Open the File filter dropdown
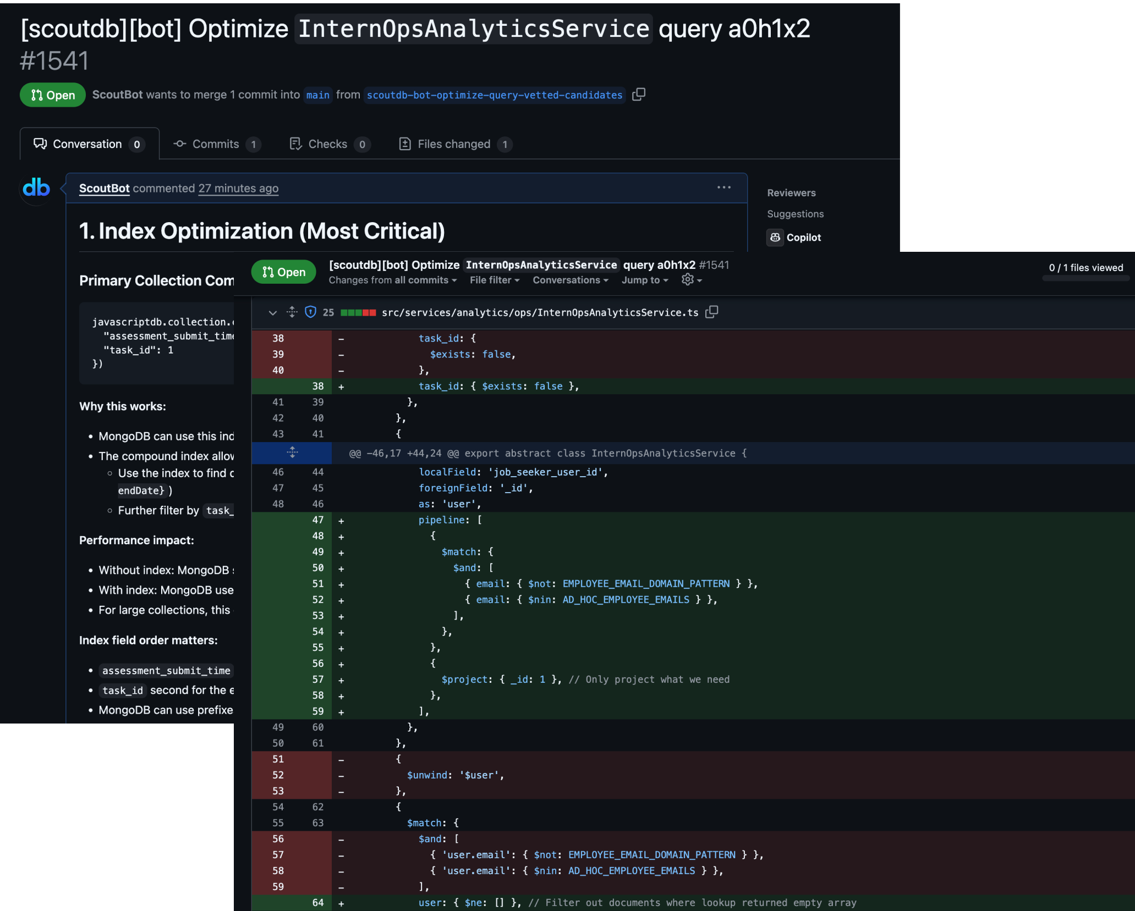The height and width of the screenshot is (911, 1135). [495, 280]
